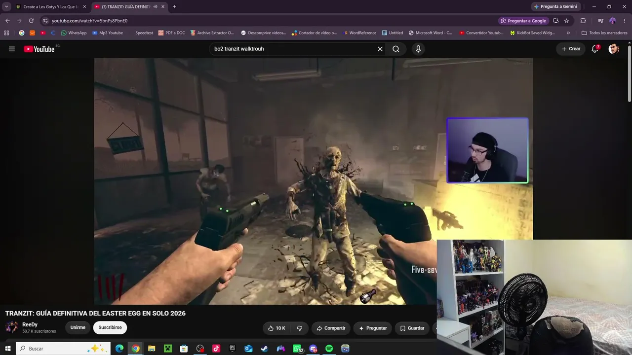Open the PDF a DOC bookmark
632x355 pixels.
[172, 33]
